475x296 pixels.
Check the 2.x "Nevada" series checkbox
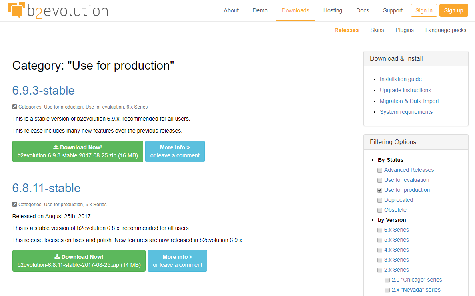pyautogui.click(x=387, y=290)
